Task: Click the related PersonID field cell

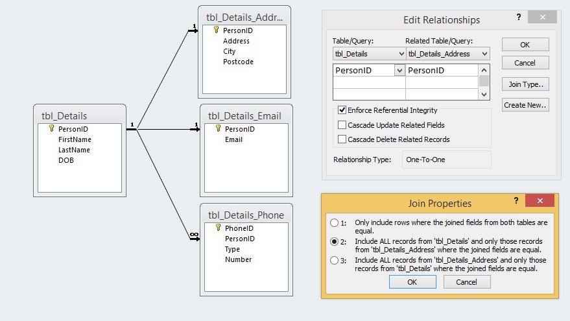Action: point(442,70)
